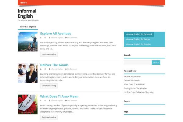The width and height of the screenshot is (183, 122).
Task: Open recent post Explore All Avenues
Action: coord(132,77)
